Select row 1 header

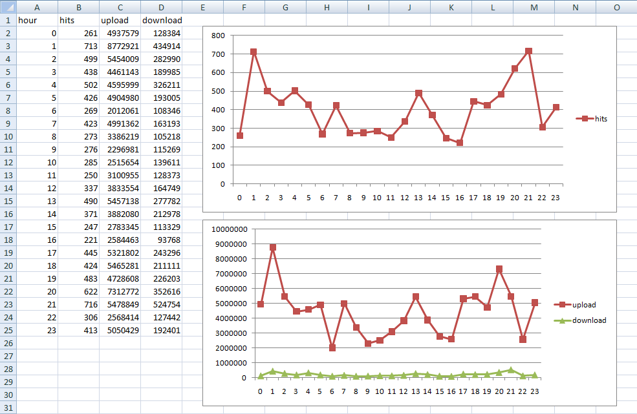coord(7,20)
